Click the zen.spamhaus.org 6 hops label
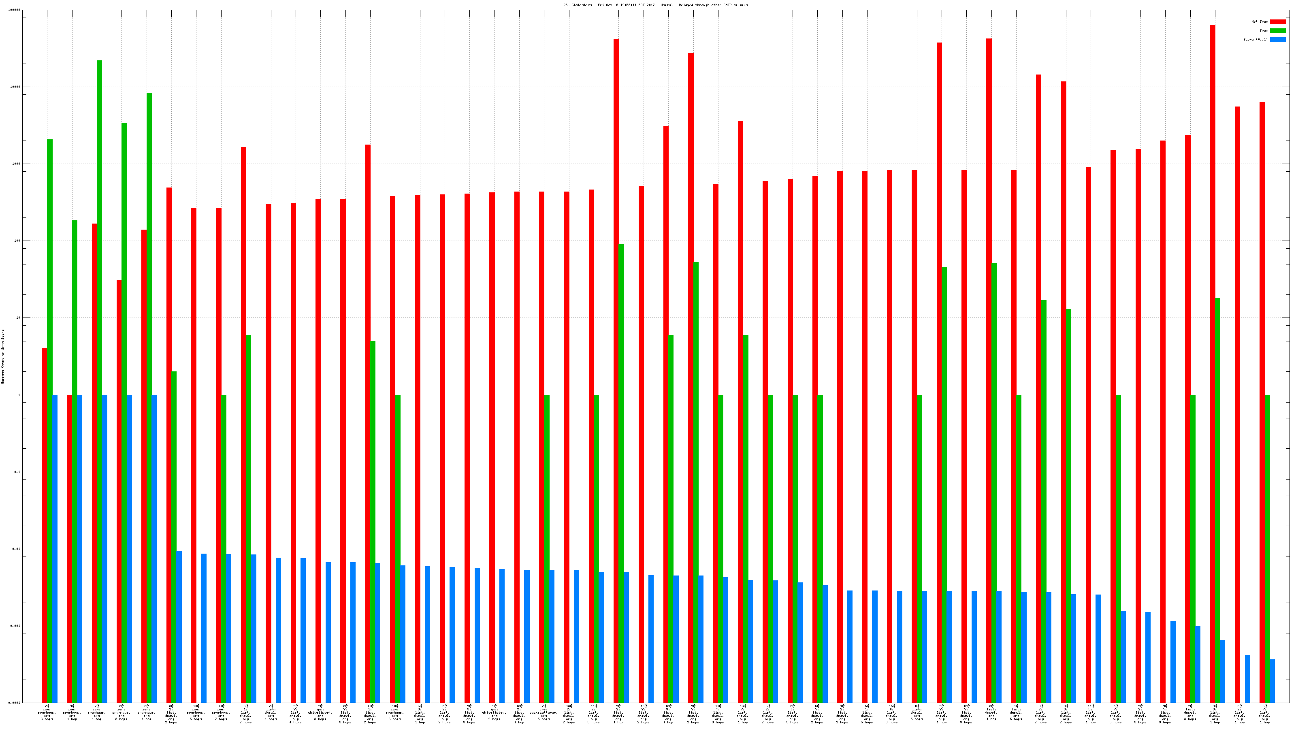 [x=395, y=713]
